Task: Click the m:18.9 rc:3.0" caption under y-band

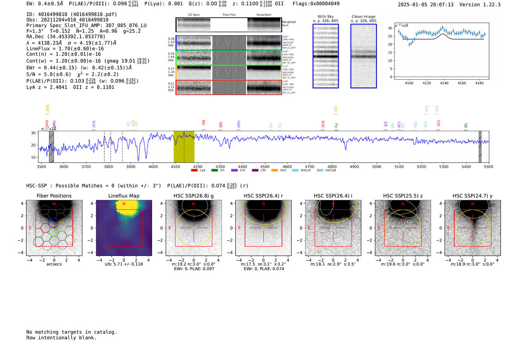Action: coord(473,264)
